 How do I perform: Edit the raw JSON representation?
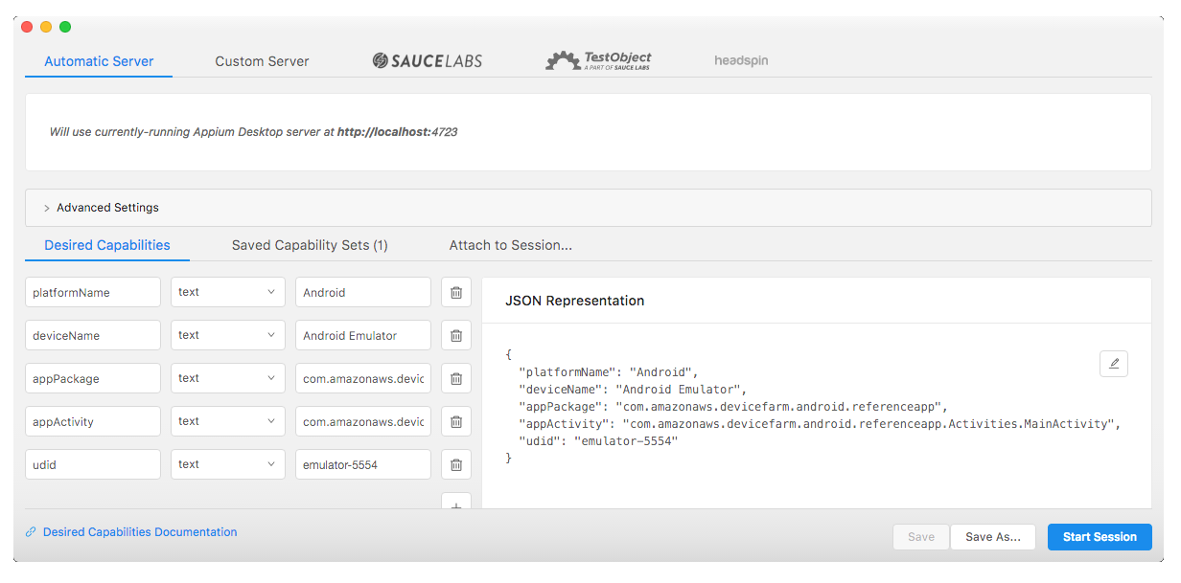point(1114,364)
